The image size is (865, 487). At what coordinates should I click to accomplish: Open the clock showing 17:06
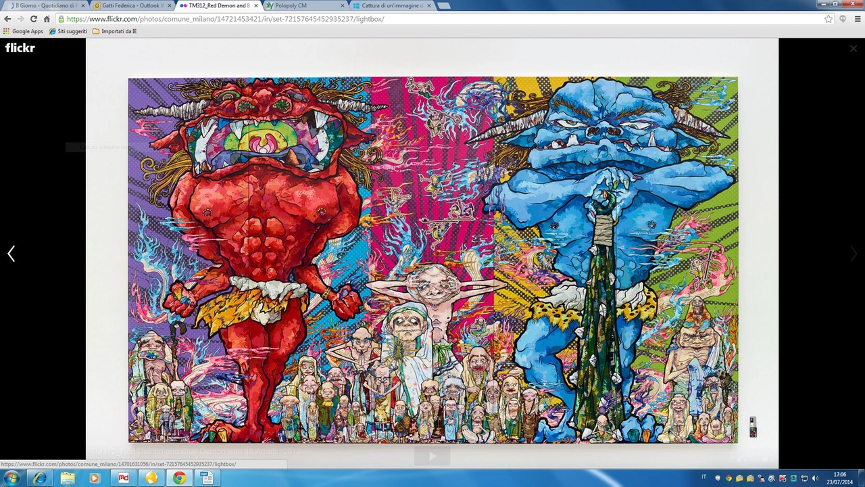pyautogui.click(x=839, y=478)
